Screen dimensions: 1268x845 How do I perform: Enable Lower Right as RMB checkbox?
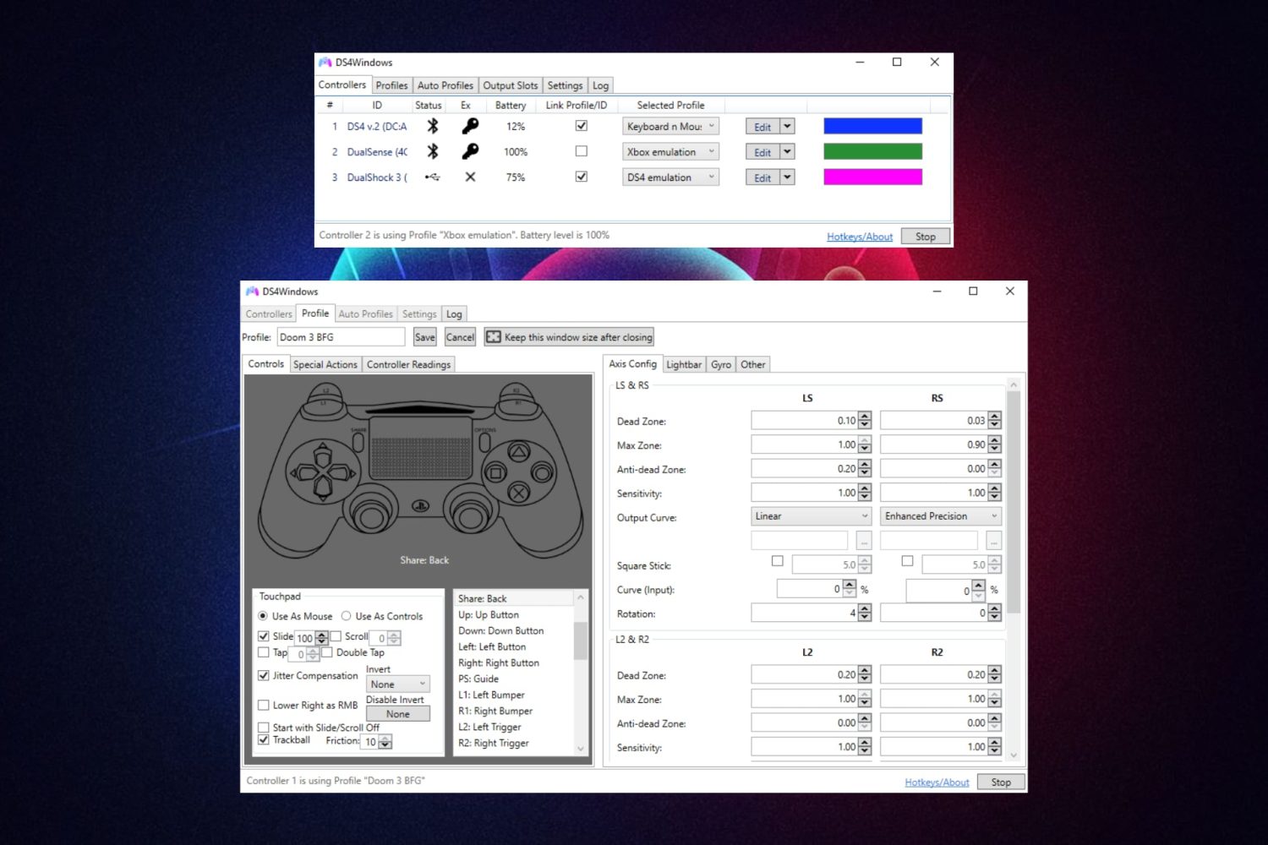pos(263,705)
